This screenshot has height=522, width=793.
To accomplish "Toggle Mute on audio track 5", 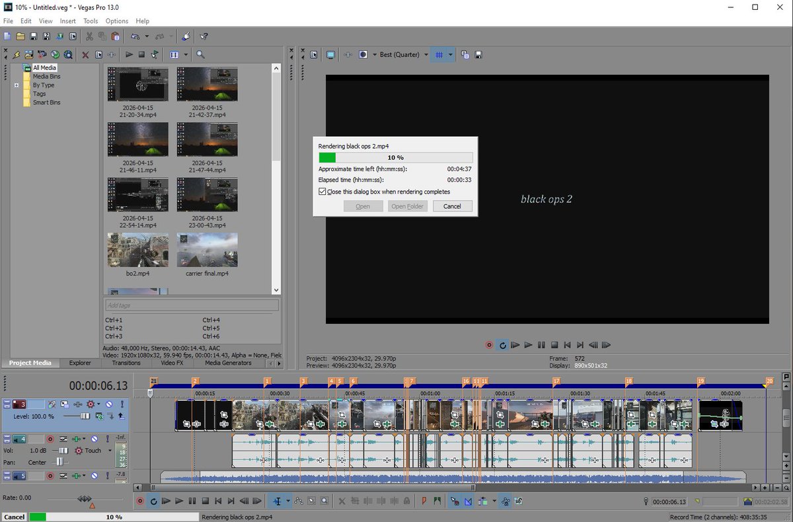I will (x=94, y=476).
